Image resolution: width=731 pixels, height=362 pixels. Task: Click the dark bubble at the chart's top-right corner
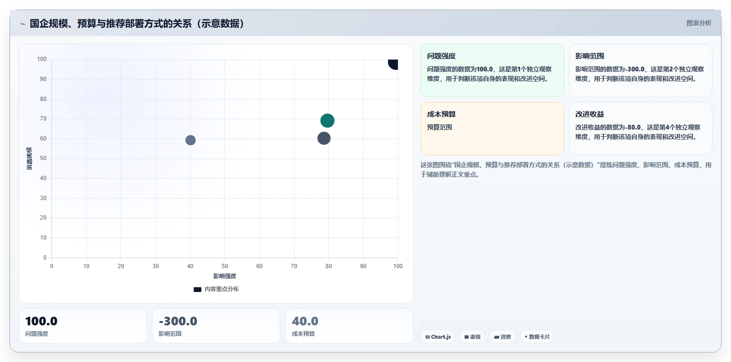tap(394, 63)
